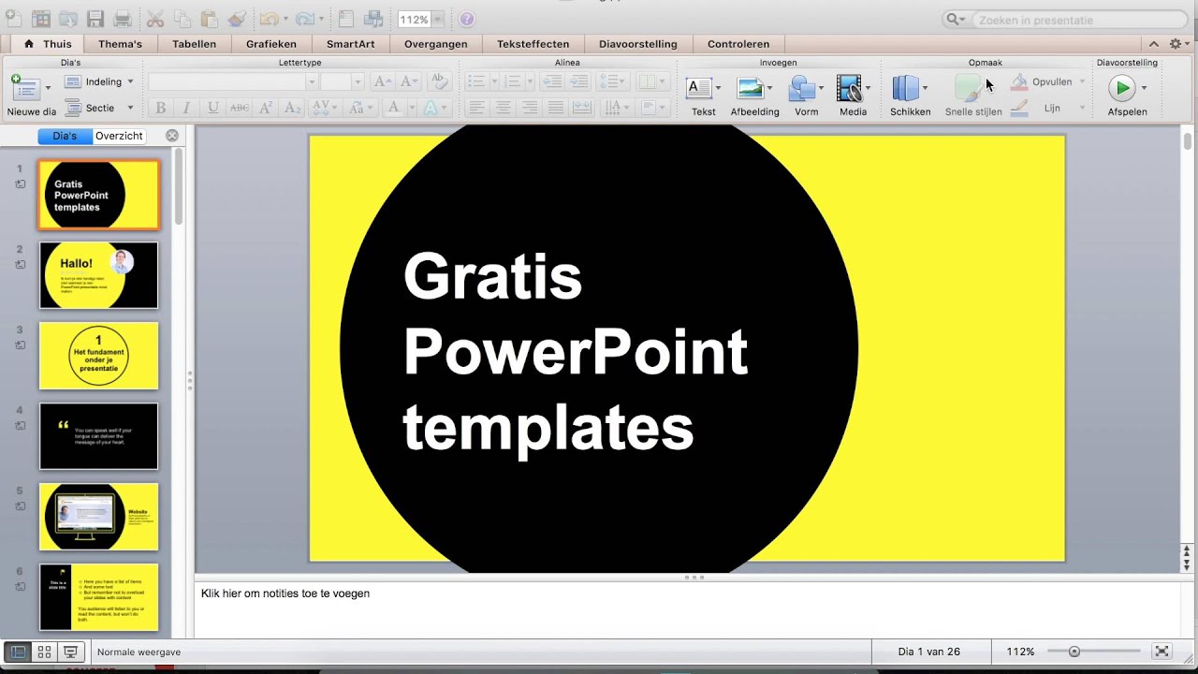Open Schikken arrange icon
This screenshot has width=1198, height=674.
click(905, 89)
